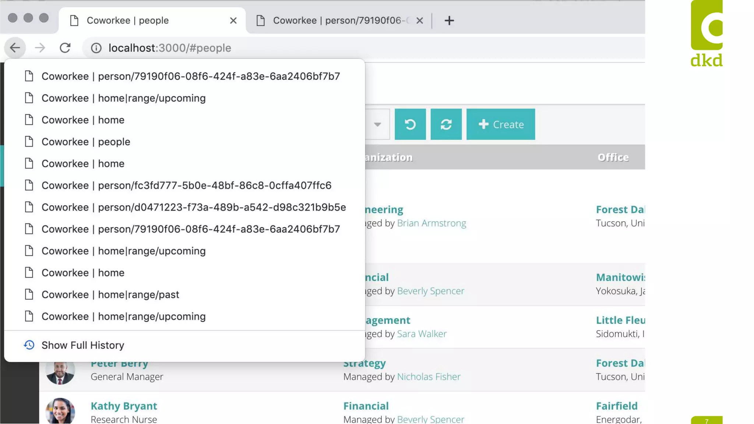Screen dimensions: 754x424
Task: Open the Brian Armstrong manager link
Action: tap(431, 223)
